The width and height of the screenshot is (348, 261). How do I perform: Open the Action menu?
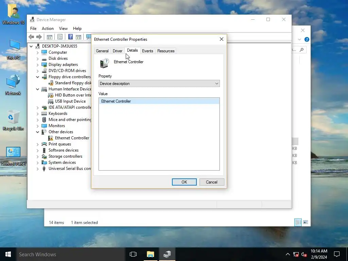click(x=48, y=29)
